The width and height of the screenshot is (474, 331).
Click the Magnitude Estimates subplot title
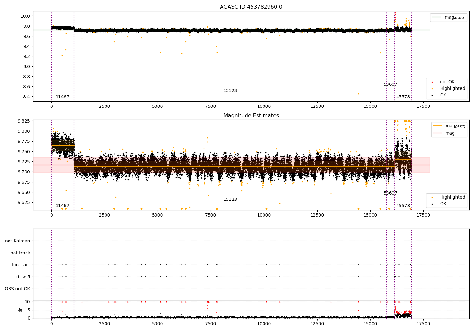pos(251,116)
